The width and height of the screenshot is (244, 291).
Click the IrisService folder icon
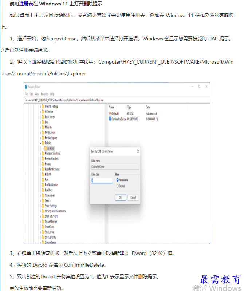click(x=43, y=112)
